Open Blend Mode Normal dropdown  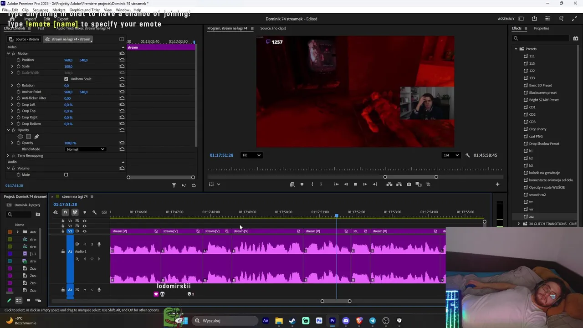[x=85, y=149]
